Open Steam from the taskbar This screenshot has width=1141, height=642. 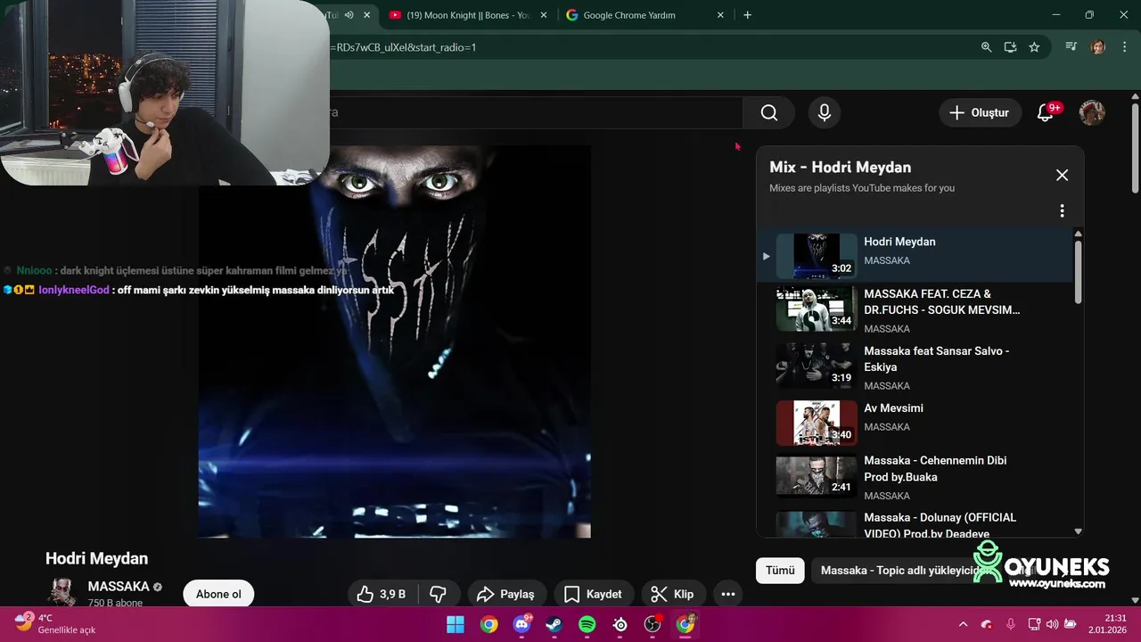554,624
